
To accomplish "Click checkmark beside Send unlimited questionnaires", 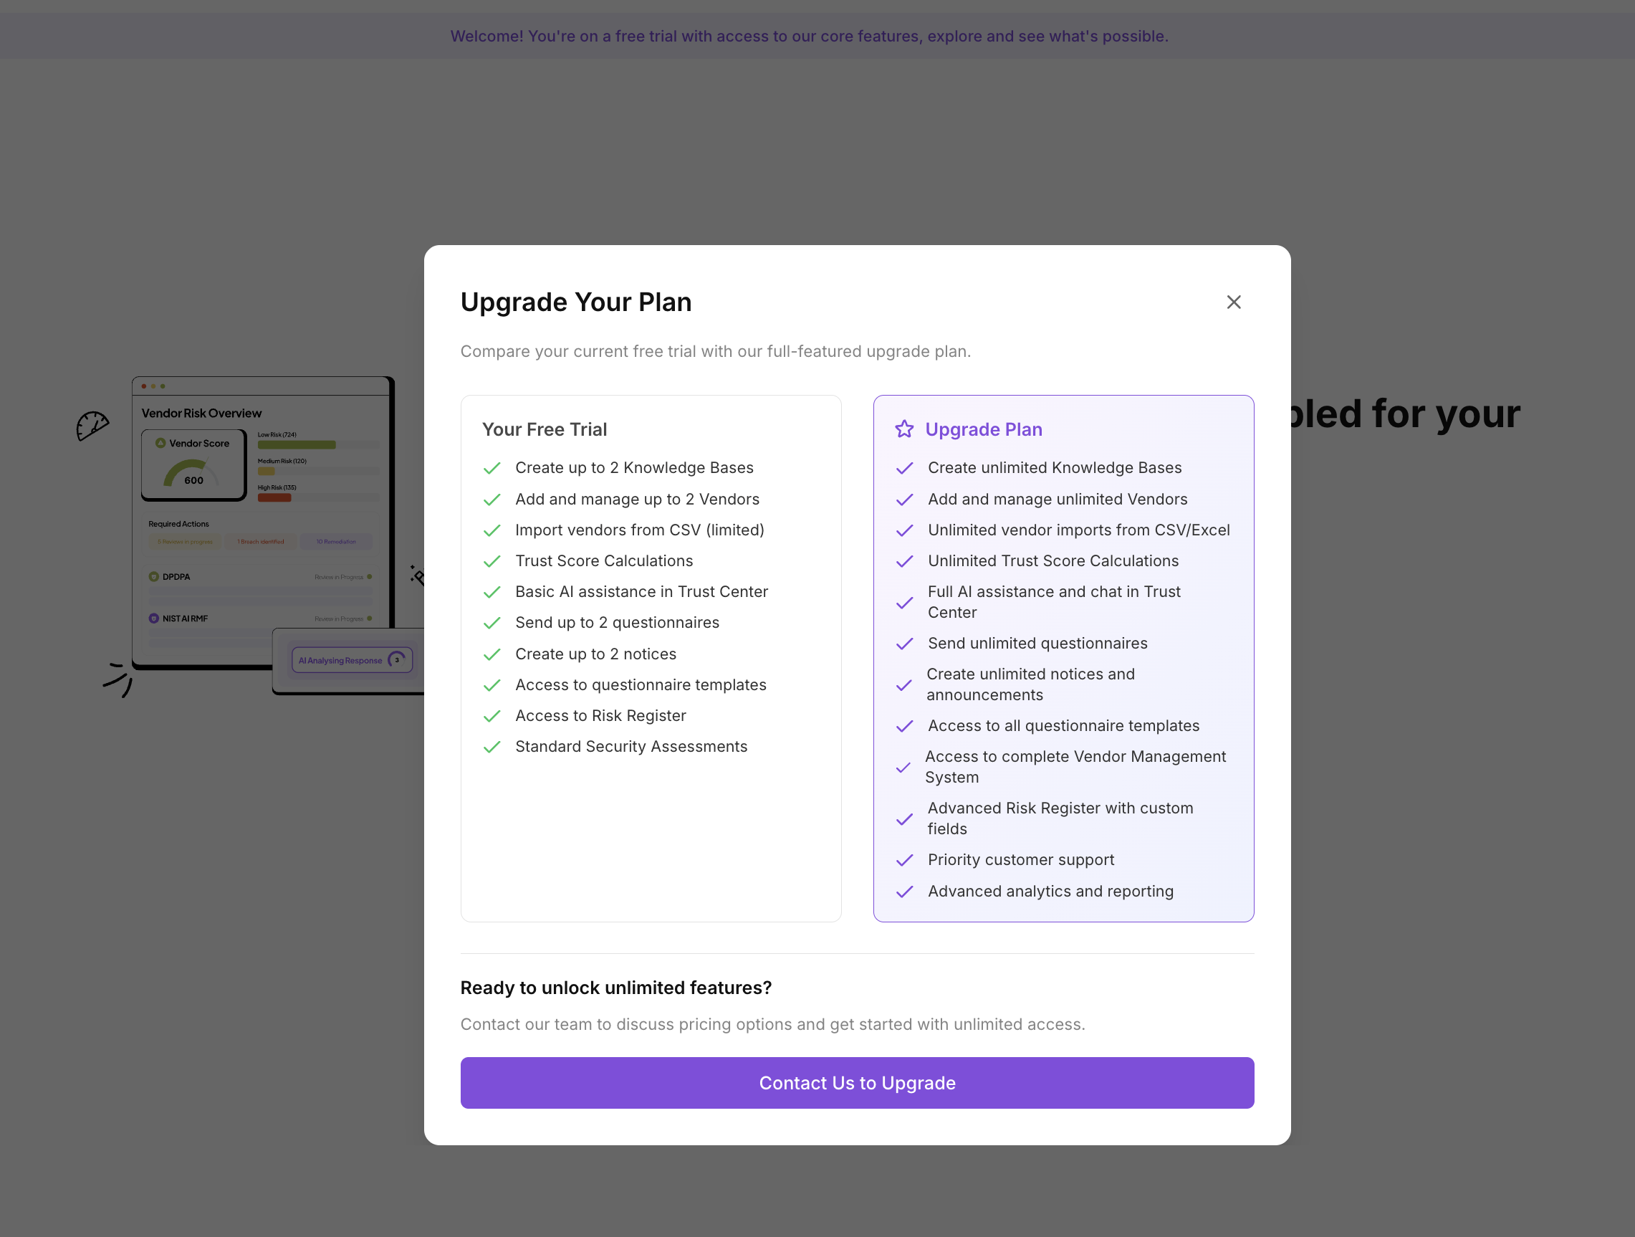I will 904,644.
